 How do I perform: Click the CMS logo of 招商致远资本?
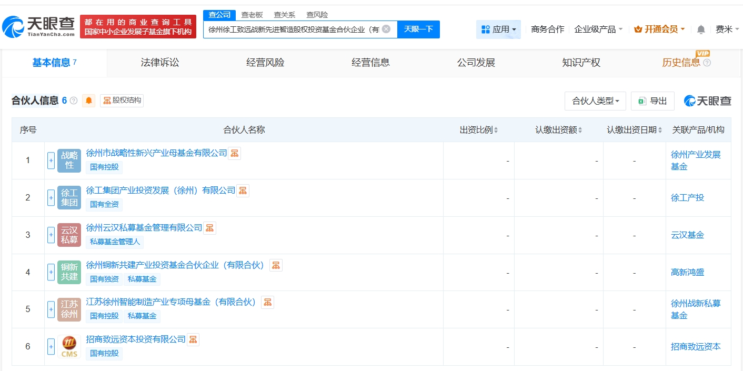(x=69, y=346)
